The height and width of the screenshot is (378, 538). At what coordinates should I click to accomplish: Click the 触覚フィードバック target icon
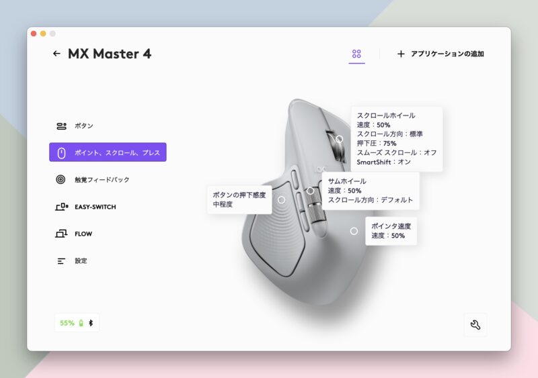61,180
